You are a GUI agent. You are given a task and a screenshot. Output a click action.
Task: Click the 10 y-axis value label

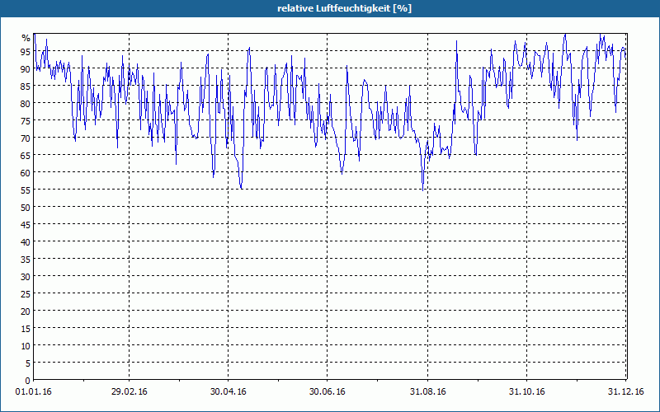tap(26, 345)
